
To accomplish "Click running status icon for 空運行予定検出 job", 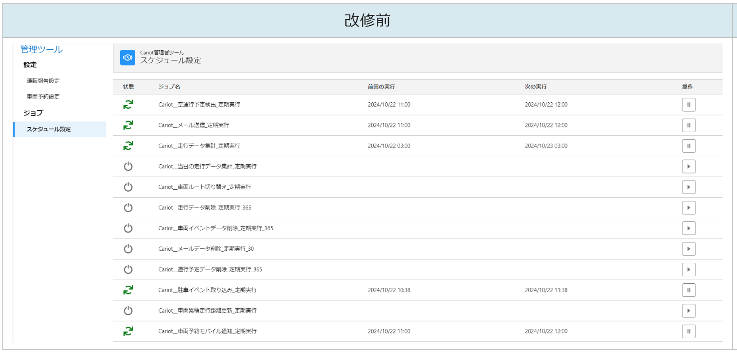I will [128, 105].
